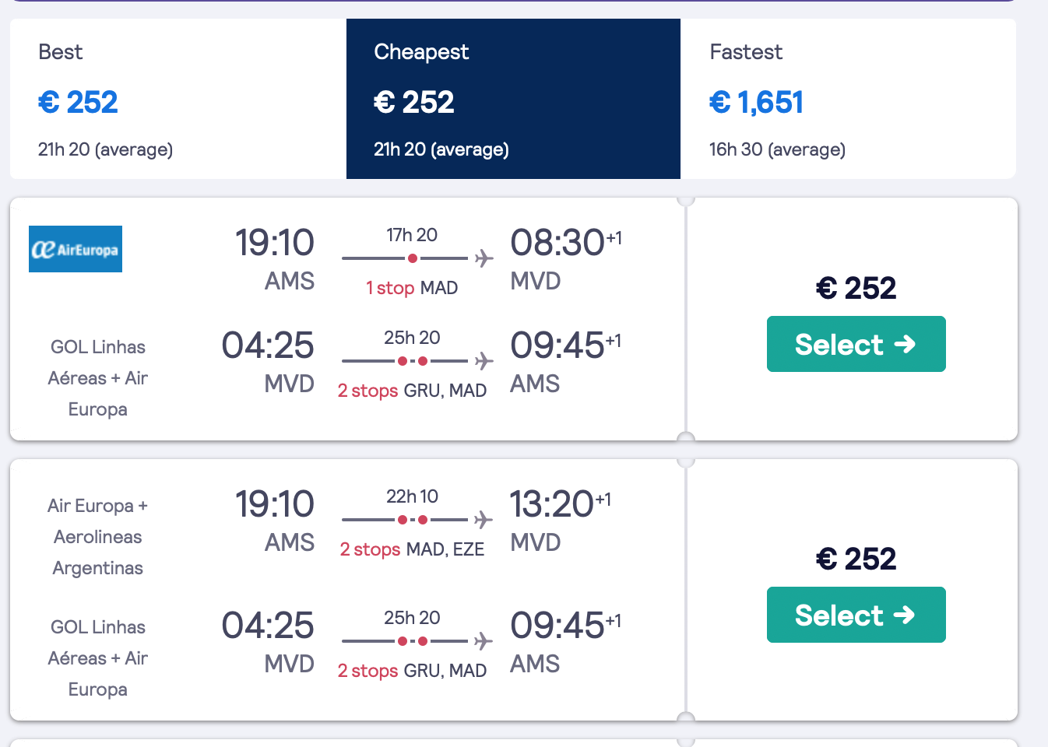Click the plane icon on 17h 20 flight
1048x747 pixels.
pyautogui.click(x=484, y=258)
